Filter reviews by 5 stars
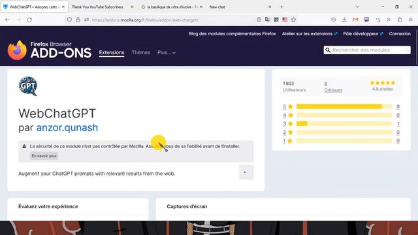This screenshot has height=235, width=418. pyautogui.click(x=288, y=106)
